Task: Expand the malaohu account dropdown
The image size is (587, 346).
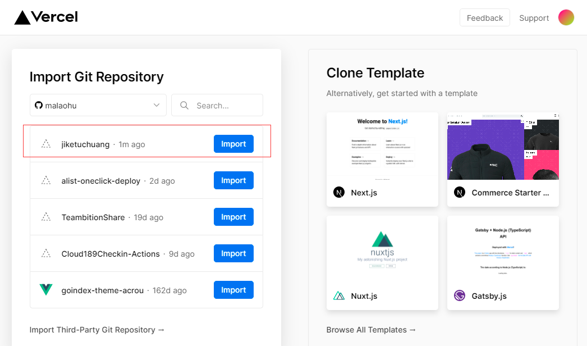Action: point(98,106)
